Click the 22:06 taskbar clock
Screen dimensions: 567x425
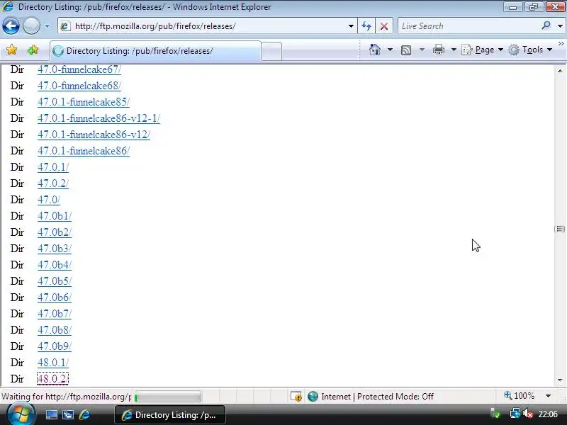(x=548, y=414)
